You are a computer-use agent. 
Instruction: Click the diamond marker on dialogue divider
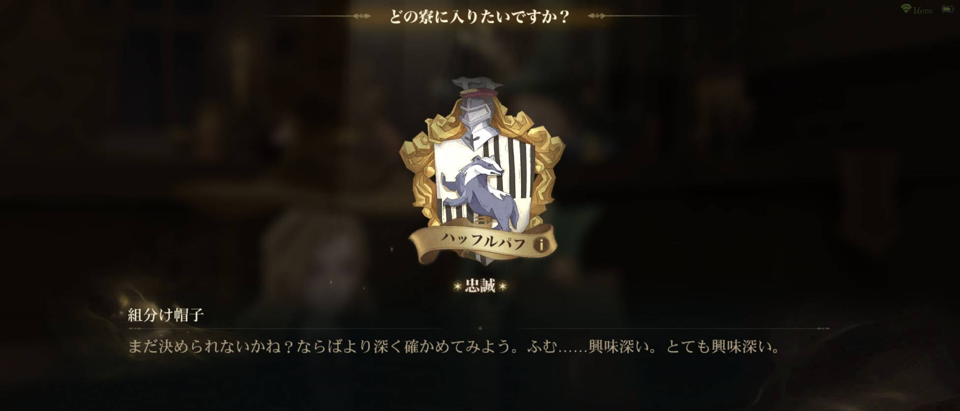[480, 328]
